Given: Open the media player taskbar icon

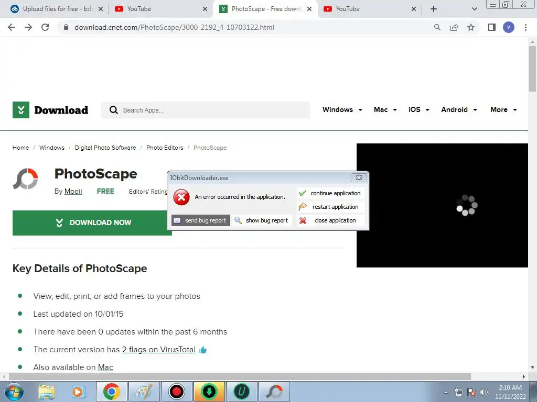Looking at the screenshot, I should (x=78, y=392).
